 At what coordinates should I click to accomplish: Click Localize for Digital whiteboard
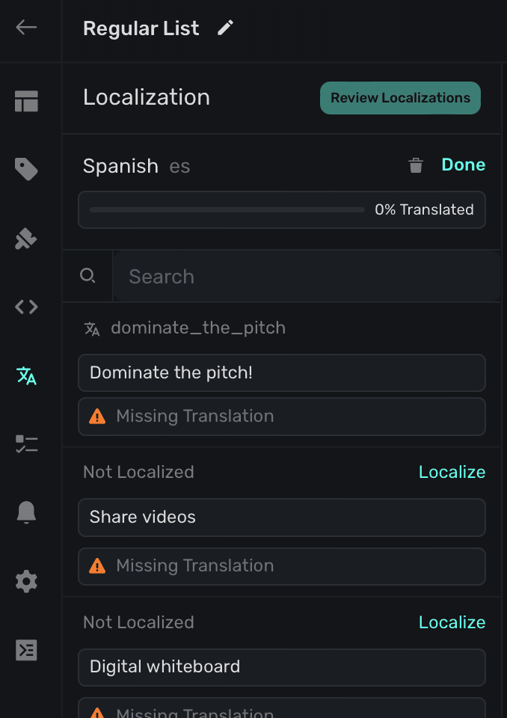click(x=452, y=622)
